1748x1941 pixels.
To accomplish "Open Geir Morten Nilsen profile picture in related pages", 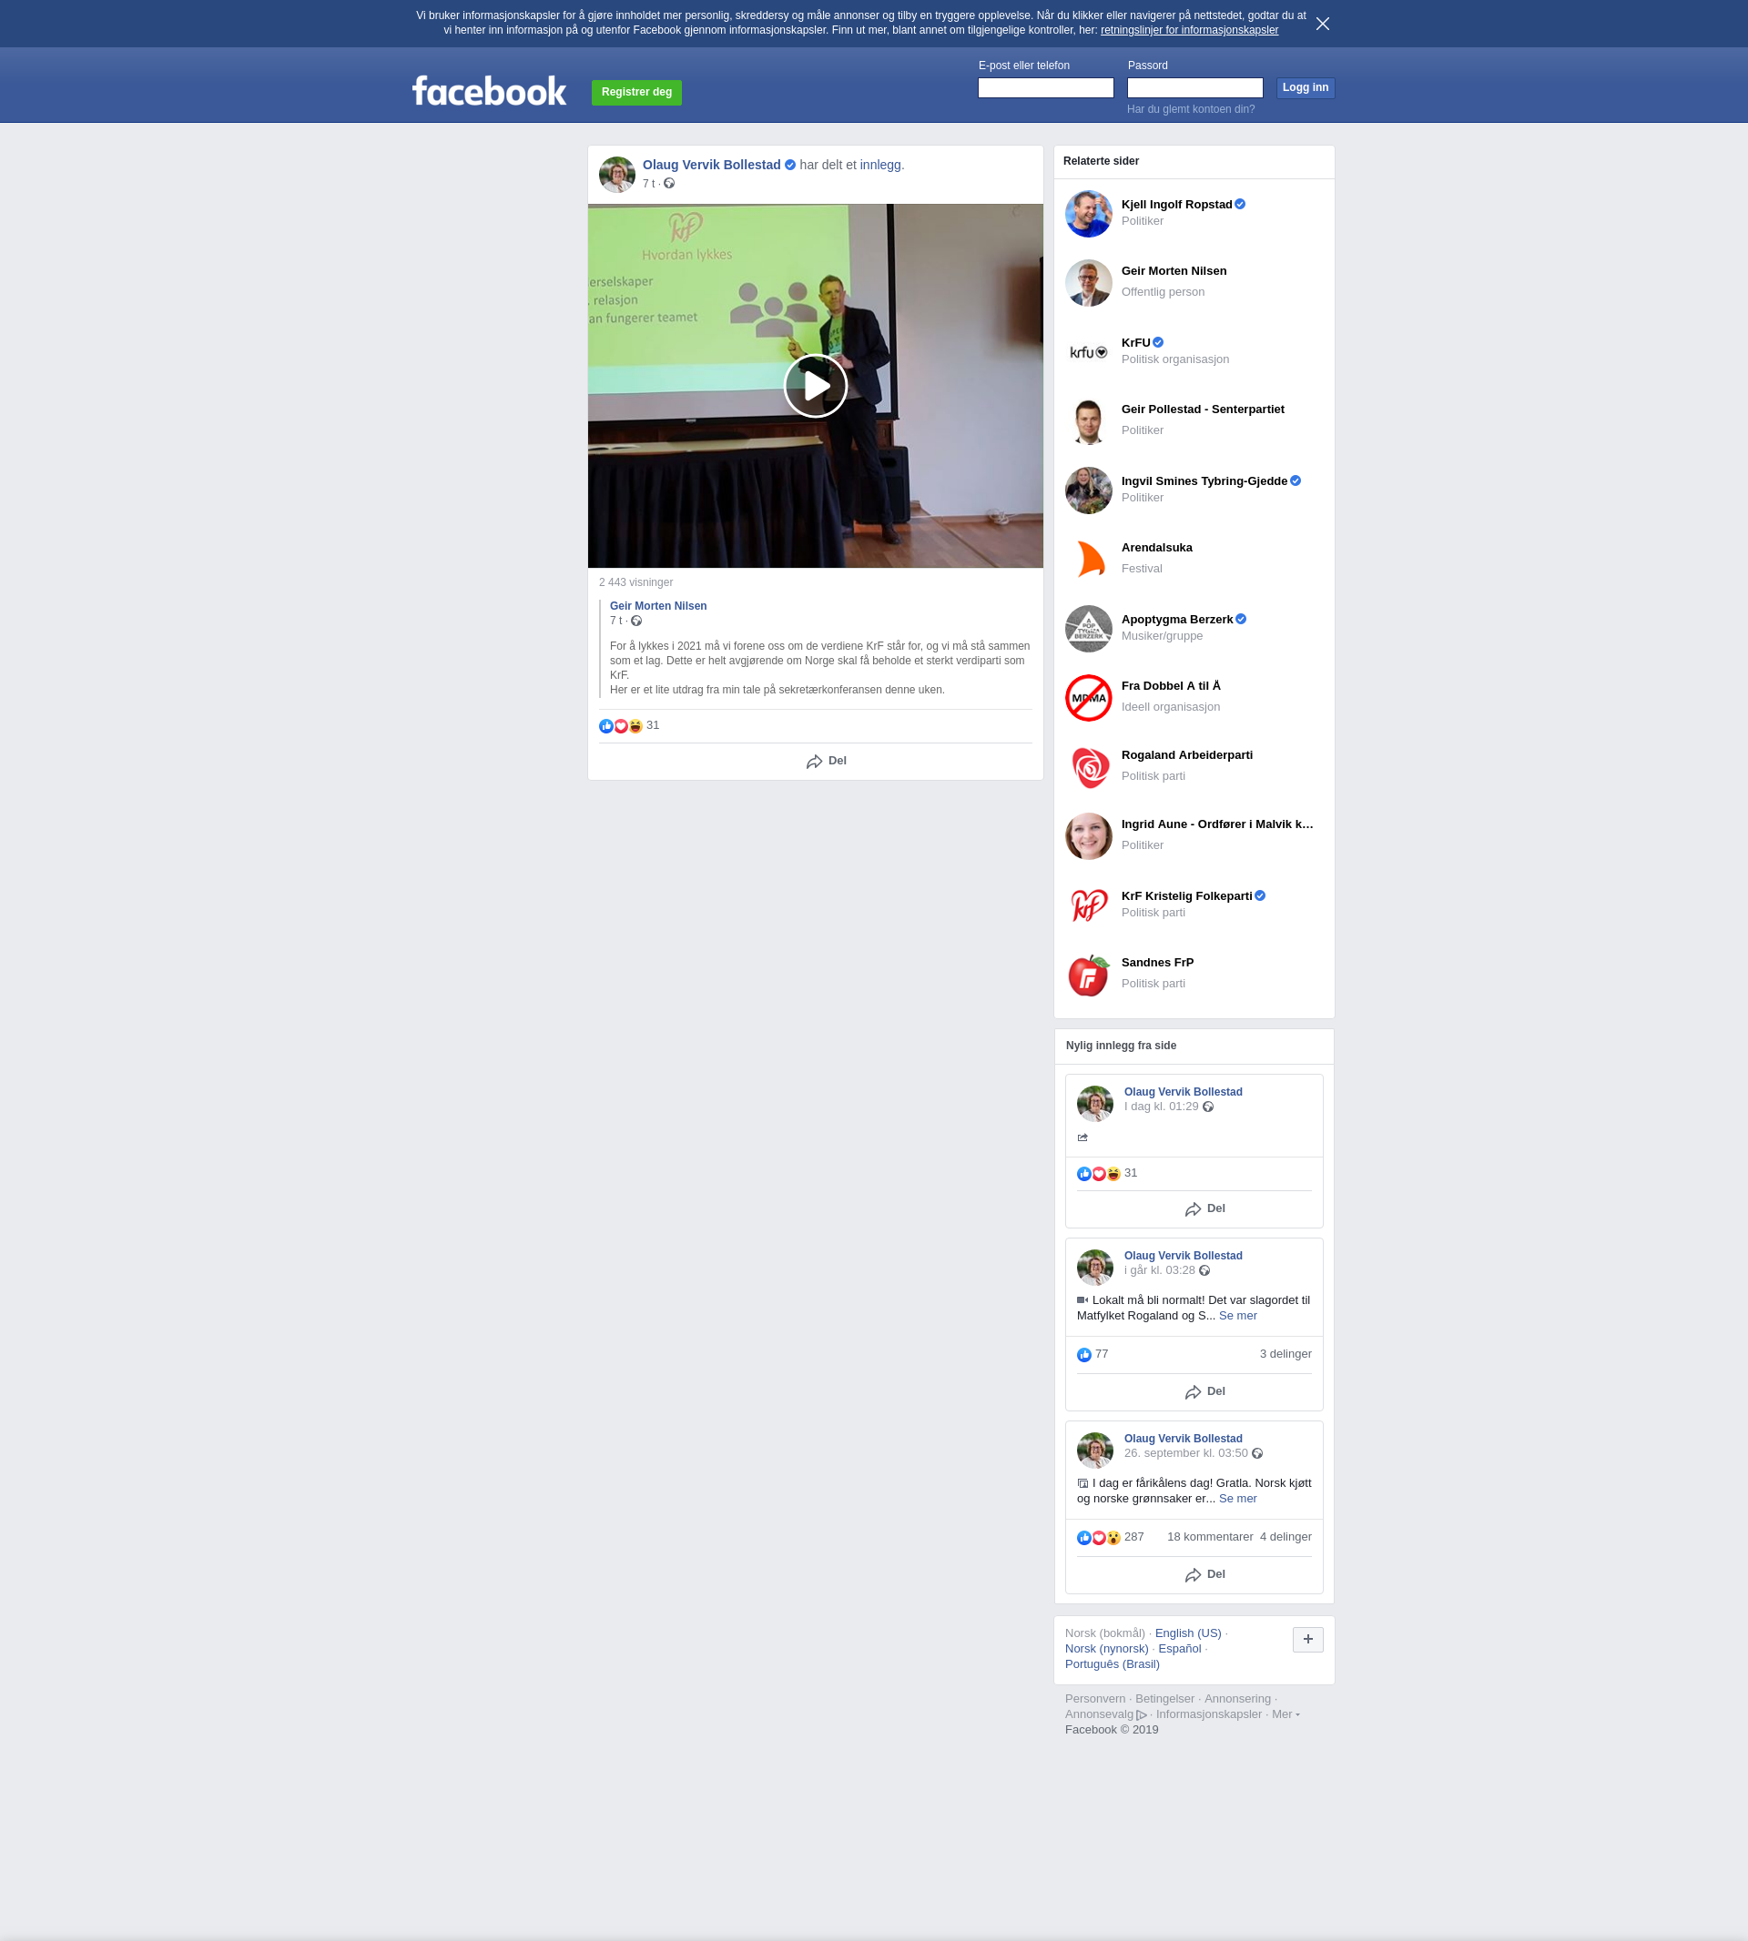I will pos(1088,282).
